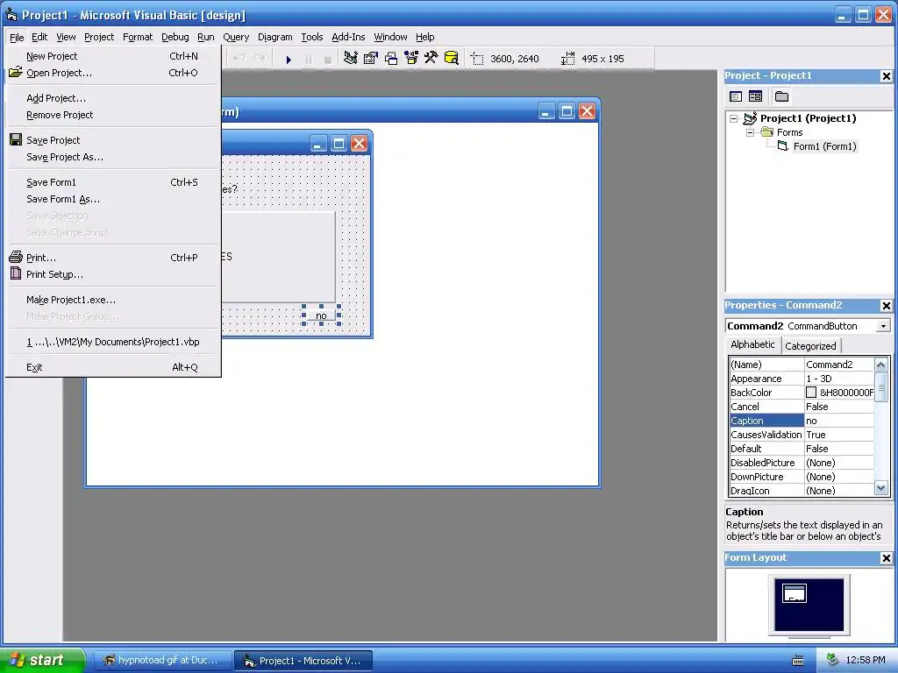Switch to Alphabetic properties tab
898x673 pixels.
coord(752,344)
